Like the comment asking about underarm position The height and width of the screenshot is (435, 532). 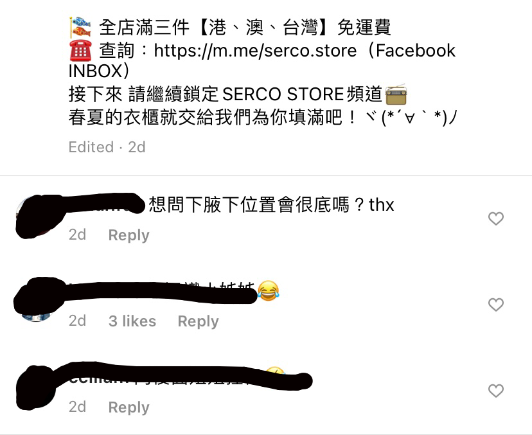495,218
